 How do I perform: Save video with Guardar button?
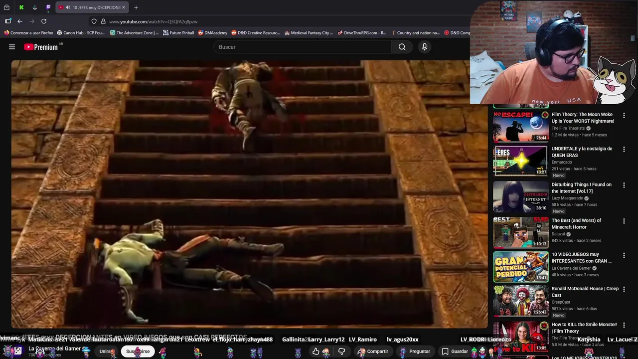[x=455, y=352]
